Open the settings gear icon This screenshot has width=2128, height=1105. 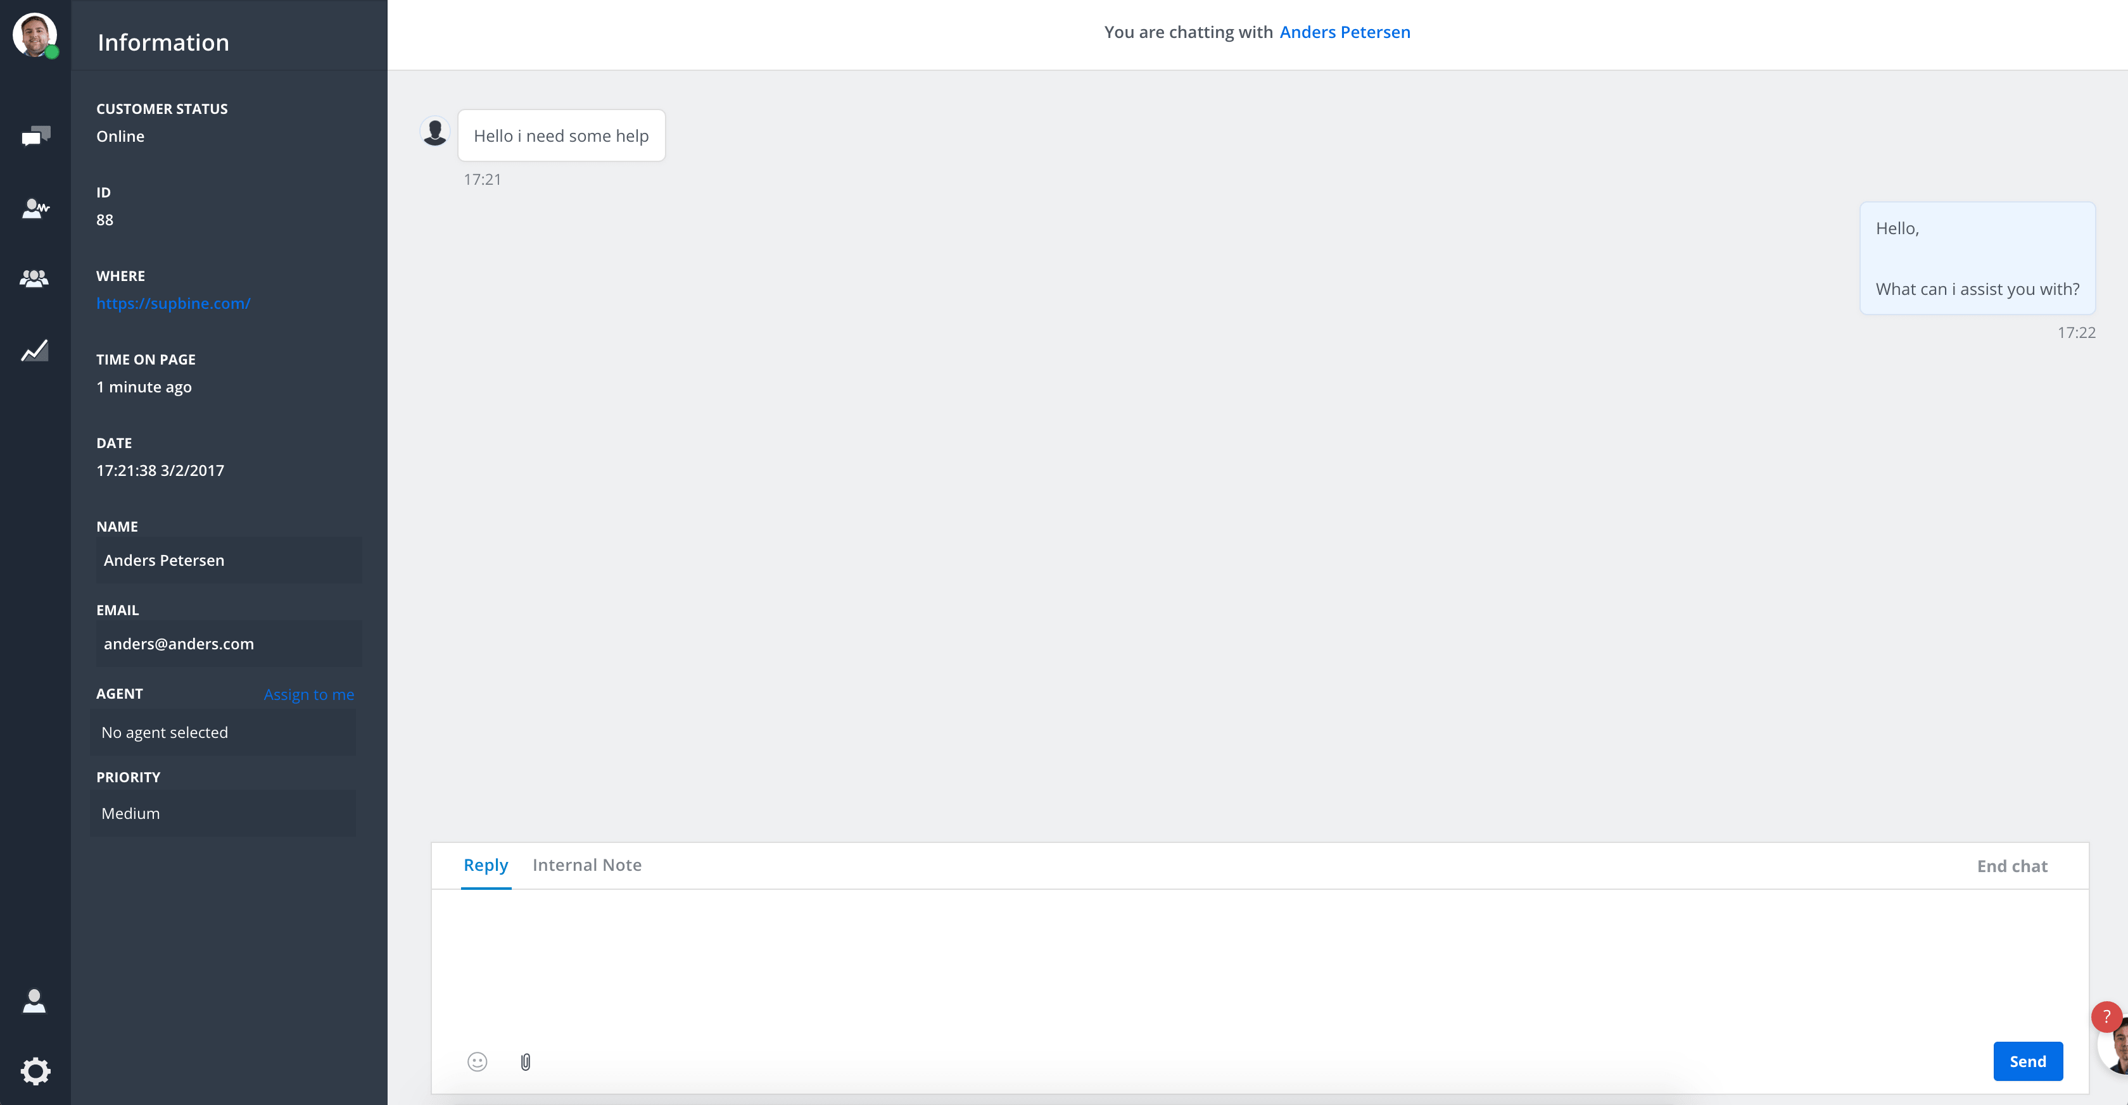pos(35,1071)
